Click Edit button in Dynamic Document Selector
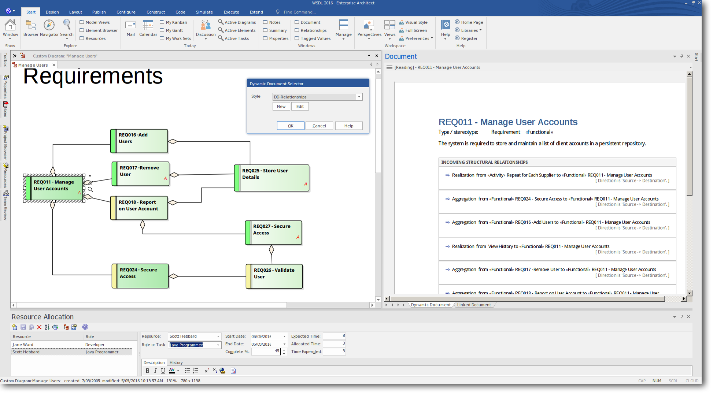Image resolution: width=713 pixels, height=394 pixels. [300, 107]
